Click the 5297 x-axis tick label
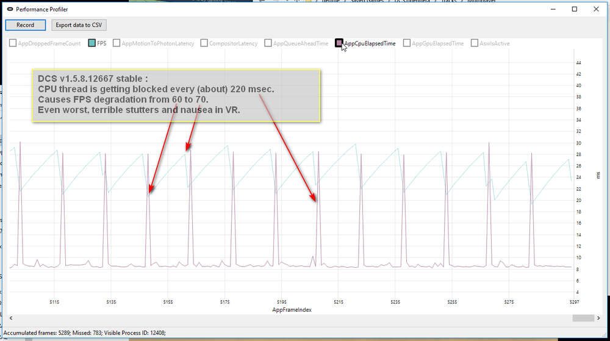Viewport: 610px width, 341px height. coord(574,302)
